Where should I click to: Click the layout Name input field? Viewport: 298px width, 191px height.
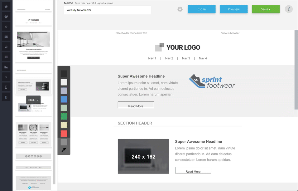pos(107,10)
